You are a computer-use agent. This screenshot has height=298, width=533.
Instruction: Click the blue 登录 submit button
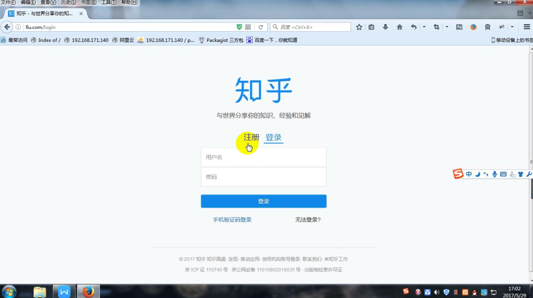(263, 201)
